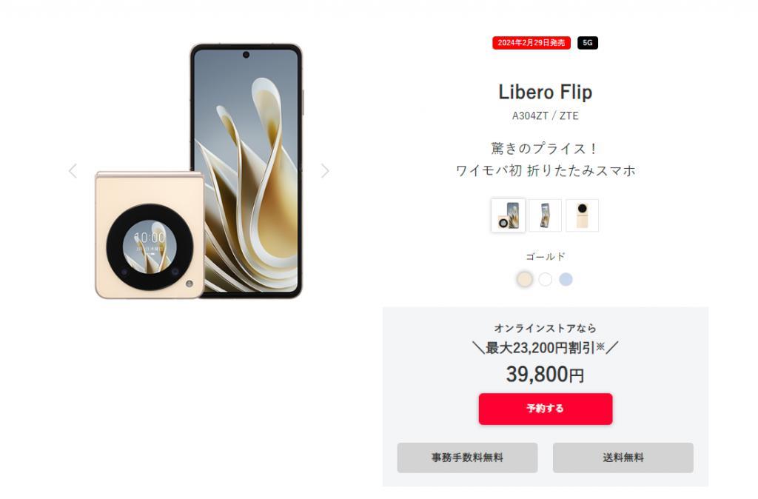Click the black 5G badge
Screen dimensions: 758x499
(x=587, y=43)
